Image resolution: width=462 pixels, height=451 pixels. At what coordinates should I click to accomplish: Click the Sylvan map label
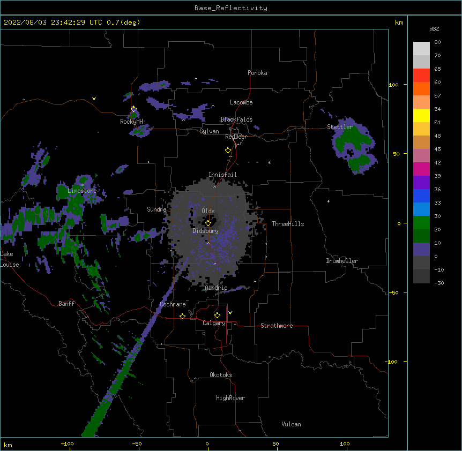[209, 131]
